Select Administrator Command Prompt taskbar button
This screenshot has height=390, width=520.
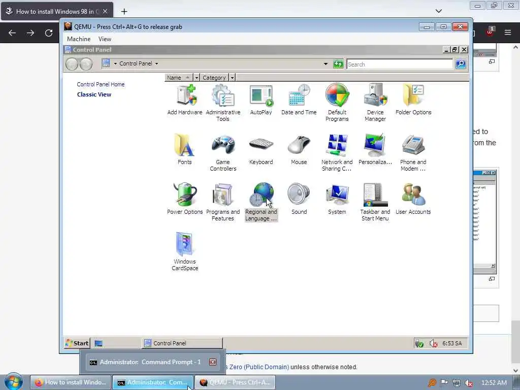tap(153, 382)
